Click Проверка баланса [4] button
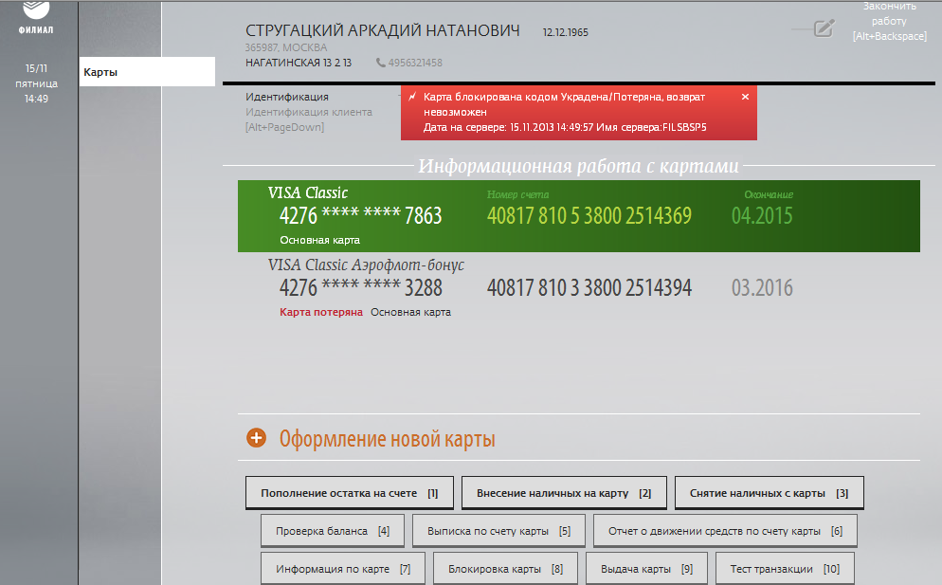942x585 pixels. [333, 531]
